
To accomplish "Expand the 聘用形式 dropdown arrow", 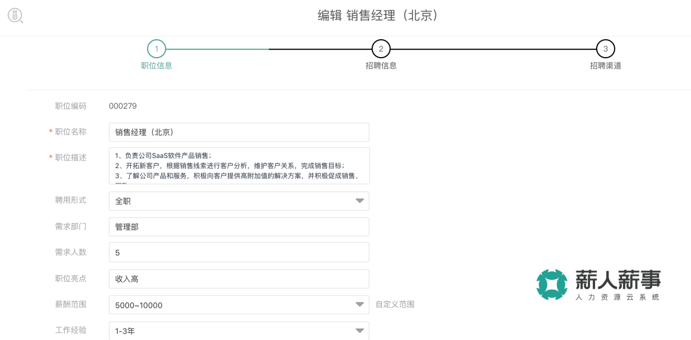I will pyautogui.click(x=360, y=201).
